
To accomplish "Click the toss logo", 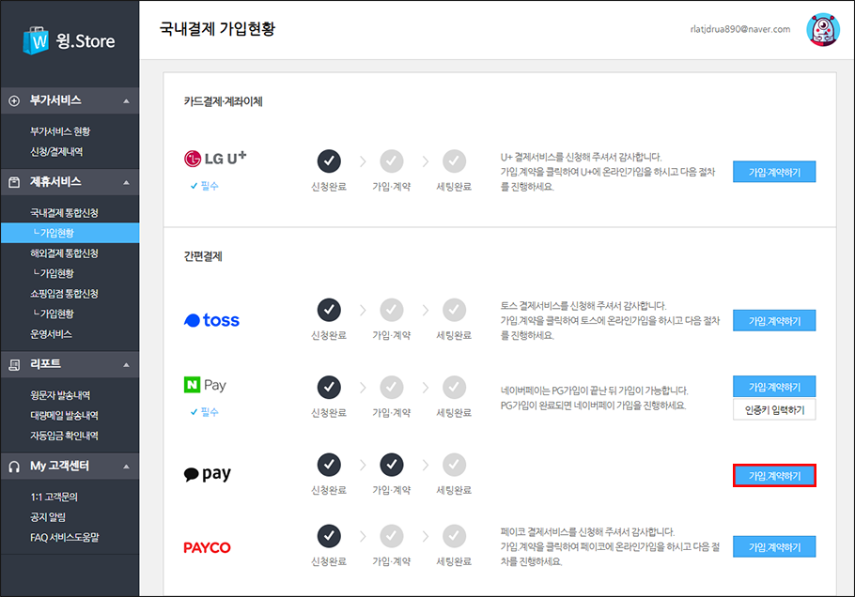I will click(x=211, y=320).
